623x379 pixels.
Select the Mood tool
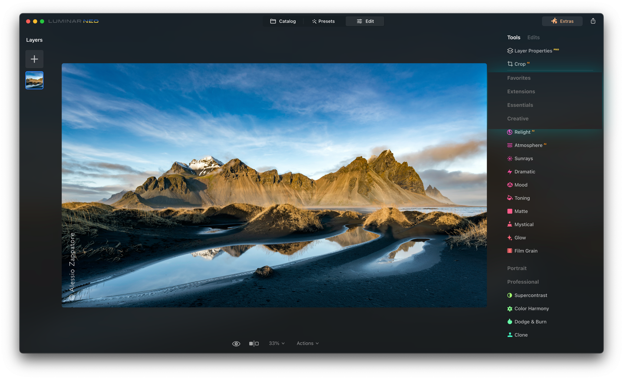click(521, 184)
